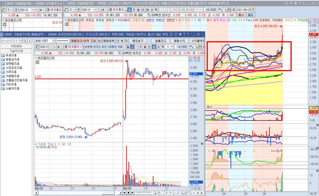Select 틱 period in trade chart
The image size is (319, 196).
point(163,47)
